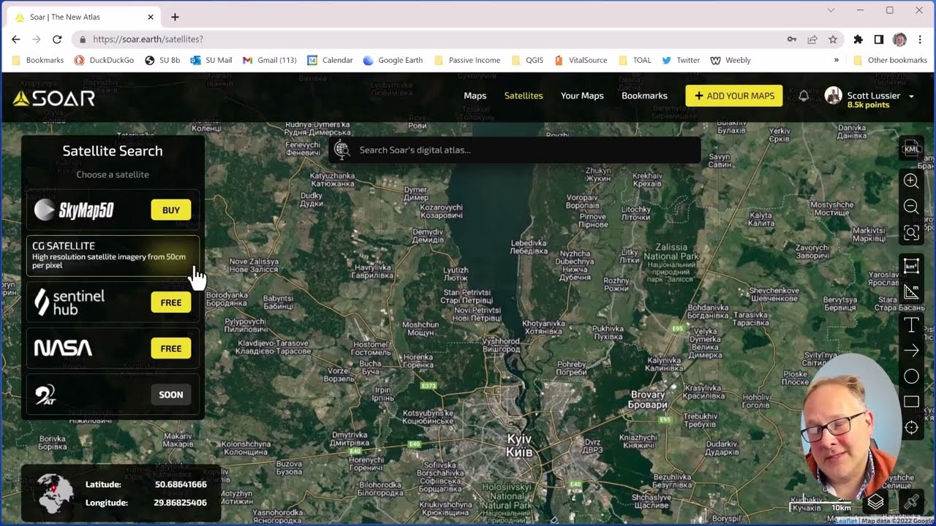Open a new browser tab

tap(175, 17)
